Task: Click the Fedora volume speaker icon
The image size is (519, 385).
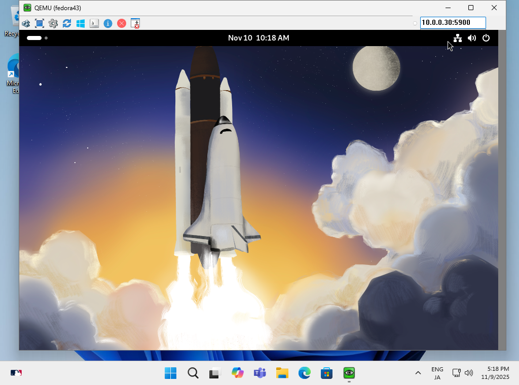Action: (472, 38)
